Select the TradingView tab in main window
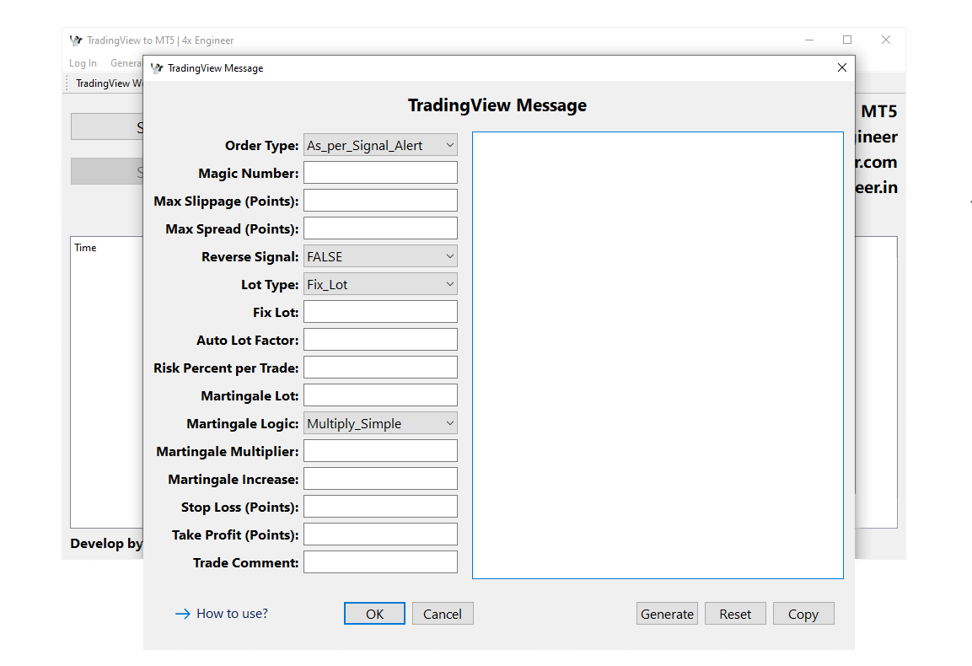This screenshot has height=666, width=972. (x=109, y=83)
